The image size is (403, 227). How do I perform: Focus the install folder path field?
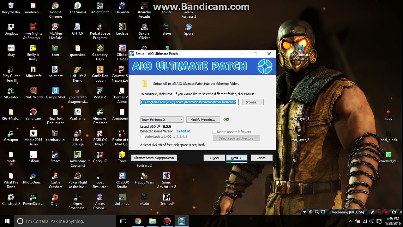pos(189,102)
